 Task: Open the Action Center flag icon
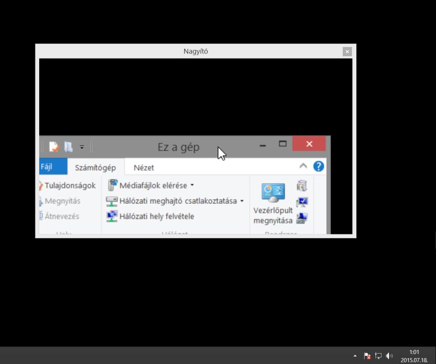[x=367, y=356]
